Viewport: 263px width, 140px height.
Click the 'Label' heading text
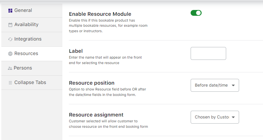[x=76, y=51]
